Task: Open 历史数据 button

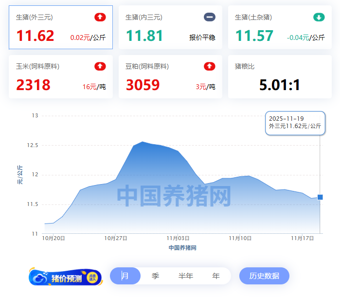Action: (264, 276)
